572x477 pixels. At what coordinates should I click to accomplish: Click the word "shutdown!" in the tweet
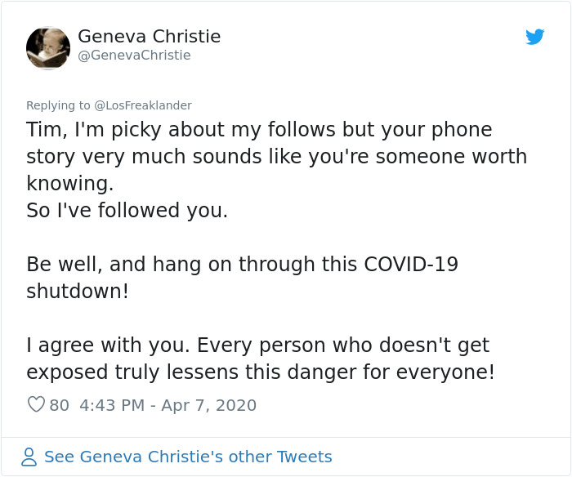pyautogui.click(x=78, y=291)
